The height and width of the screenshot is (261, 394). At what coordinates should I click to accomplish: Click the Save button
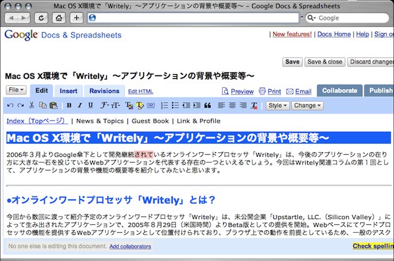292,62
